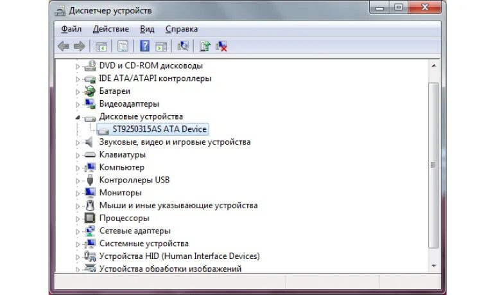
Task: Collapse the Дисковые устройства node
Action: click(x=77, y=117)
